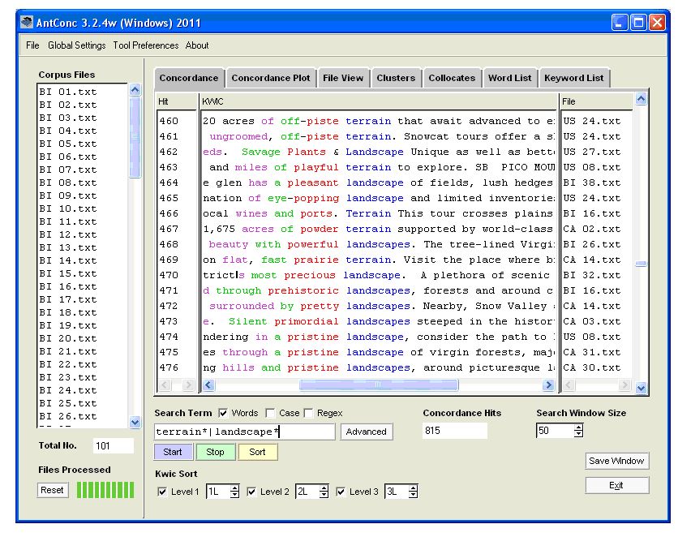Click the results pane scroll down arrow
This screenshot has width=678, height=537.
[x=641, y=389]
